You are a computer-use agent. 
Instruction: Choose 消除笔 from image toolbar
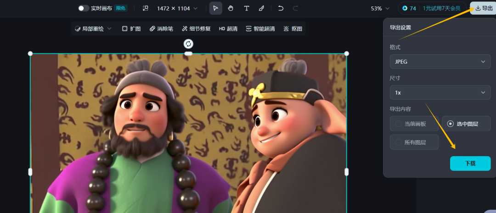161,28
